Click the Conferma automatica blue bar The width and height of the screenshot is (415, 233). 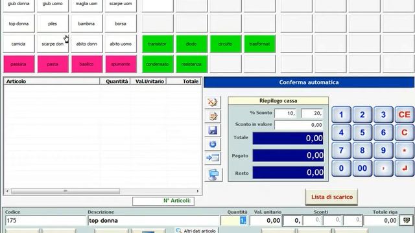point(309,82)
